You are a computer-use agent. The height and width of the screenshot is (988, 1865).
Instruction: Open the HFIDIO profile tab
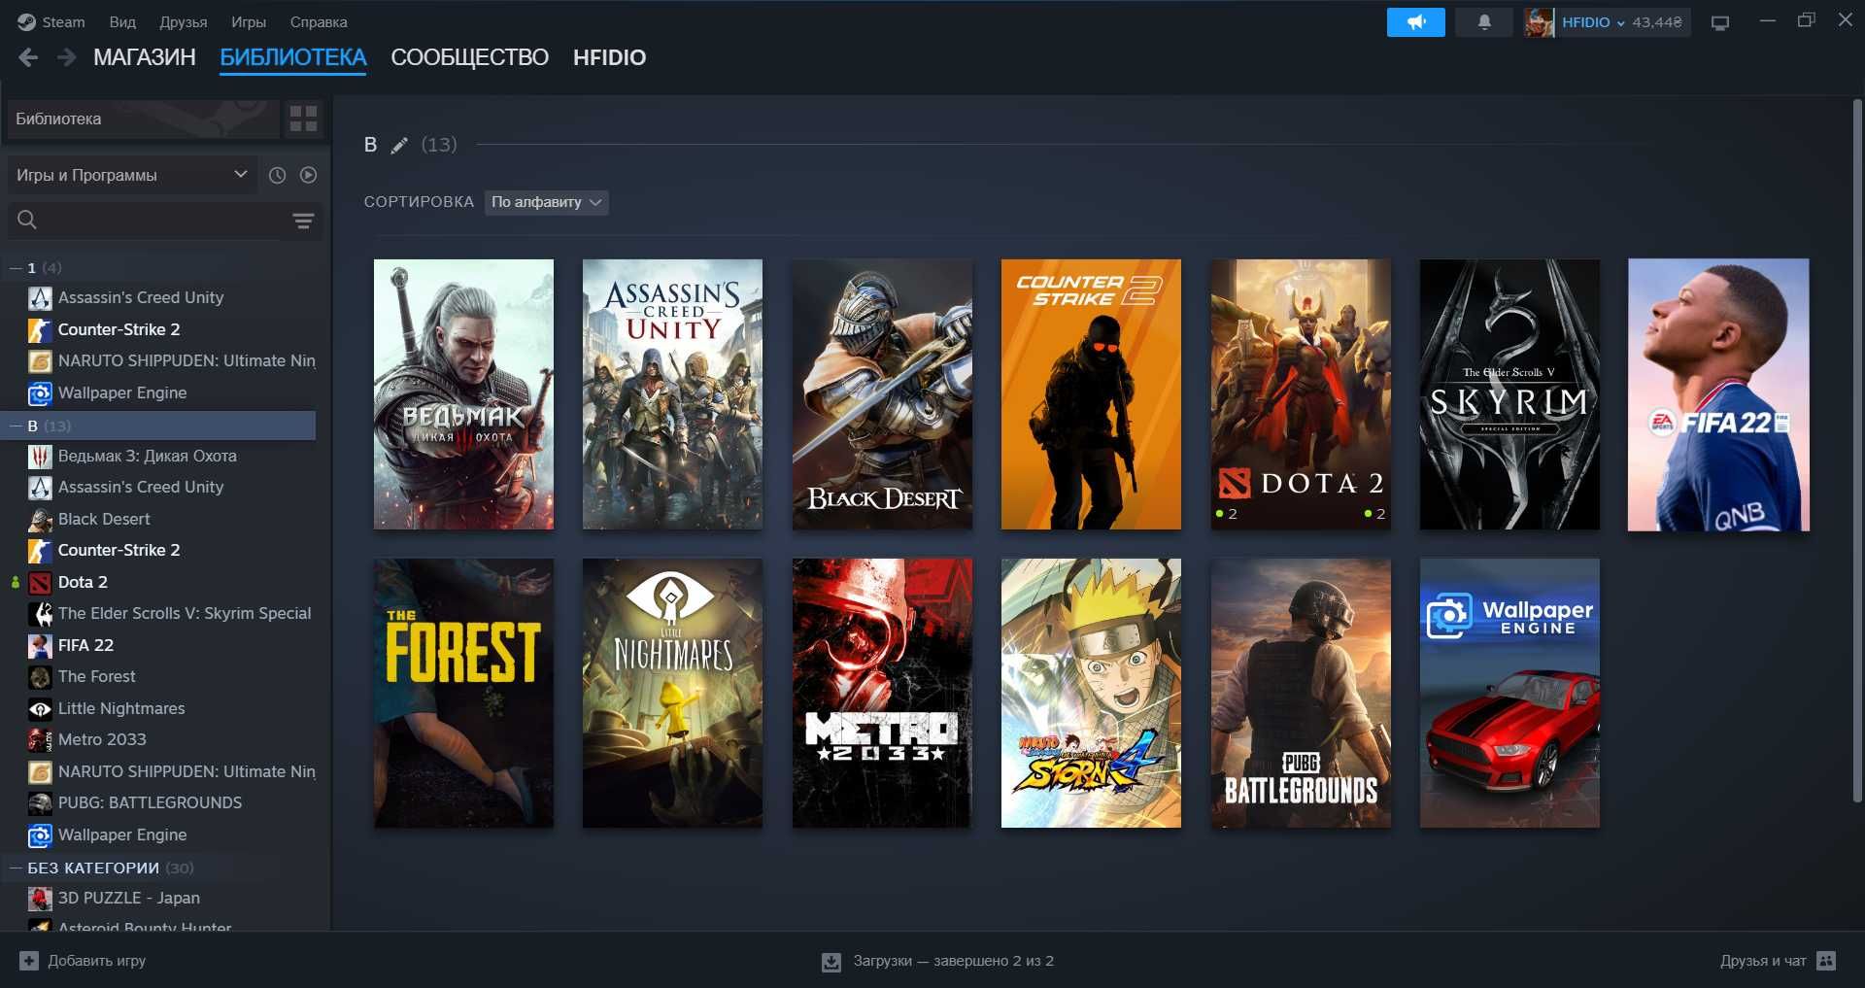pos(609,57)
